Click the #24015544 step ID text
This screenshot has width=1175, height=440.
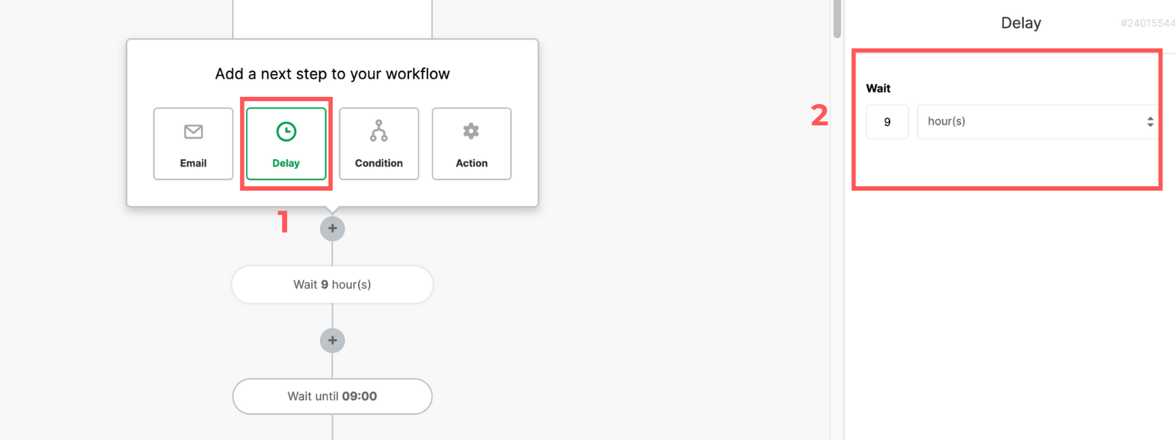point(1147,23)
